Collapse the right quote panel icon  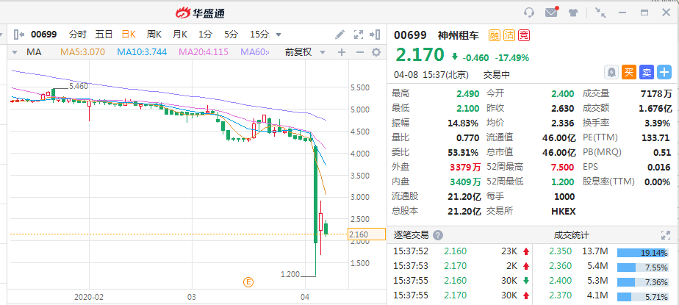[375, 35]
